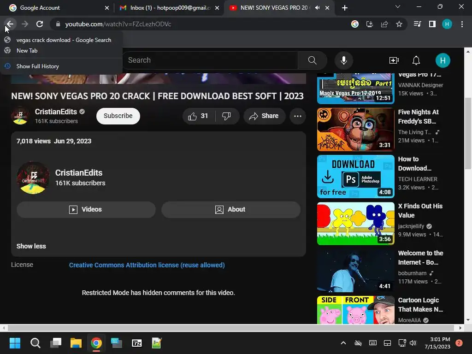The height and width of the screenshot is (354, 472).
Task: Open more actions ellipsis under video
Action: (x=298, y=116)
